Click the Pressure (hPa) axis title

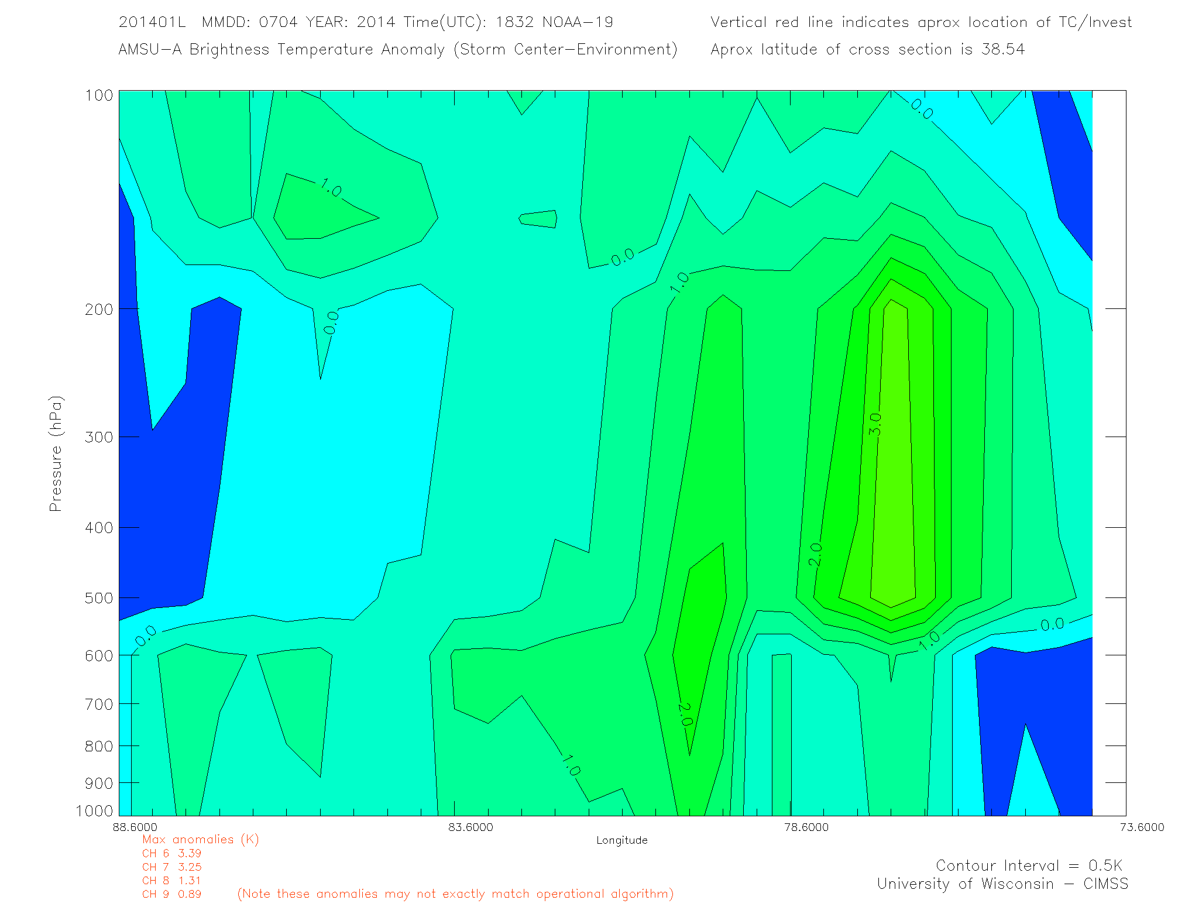[x=56, y=454]
